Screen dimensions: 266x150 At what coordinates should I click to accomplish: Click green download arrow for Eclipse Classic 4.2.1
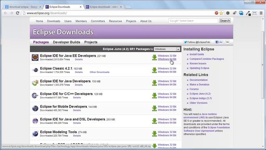[154, 70]
